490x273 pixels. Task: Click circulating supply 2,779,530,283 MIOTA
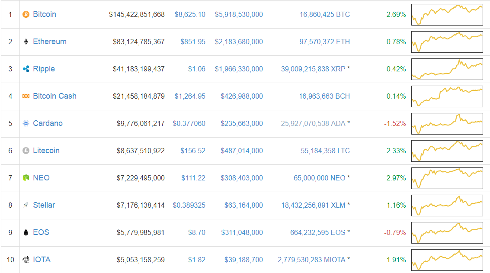tap(311, 259)
